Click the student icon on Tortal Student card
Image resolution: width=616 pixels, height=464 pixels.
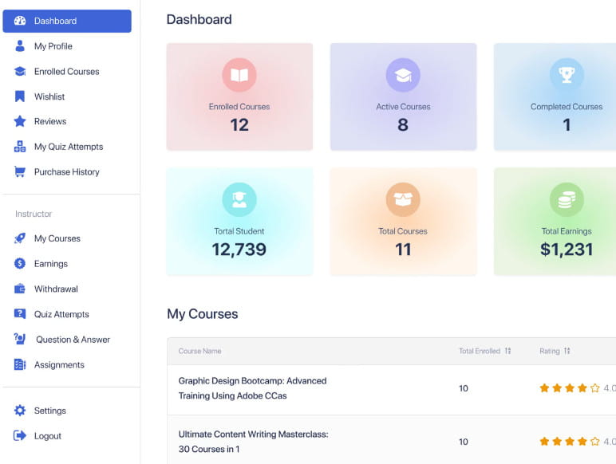tap(239, 199)
